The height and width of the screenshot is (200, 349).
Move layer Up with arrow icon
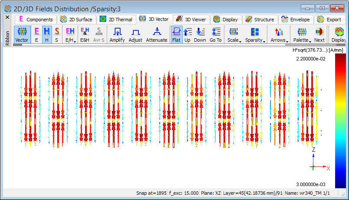(x=188, y=35)
